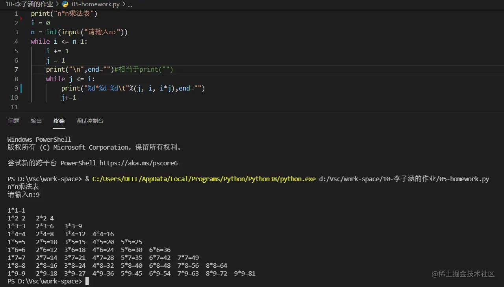This screenshot has width=504, height=287.
Task: Click the "5*5=25" result in the terminal
Action: tap(132, 242)
